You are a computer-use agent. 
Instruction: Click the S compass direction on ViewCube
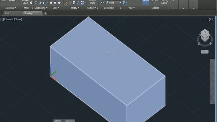(199, 44)
